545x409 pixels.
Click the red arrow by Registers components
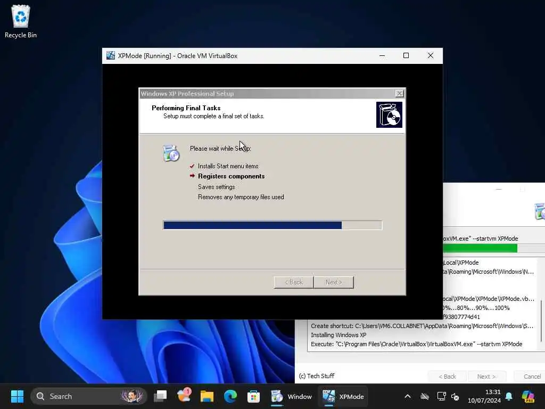[192, 176]
